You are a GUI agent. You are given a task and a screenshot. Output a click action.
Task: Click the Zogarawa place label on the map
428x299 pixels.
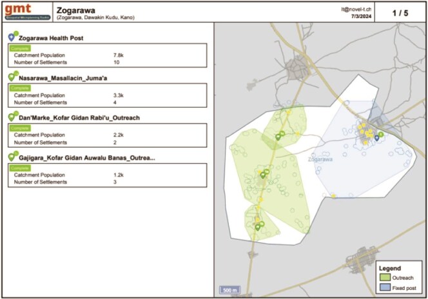[x=320, y=158]
